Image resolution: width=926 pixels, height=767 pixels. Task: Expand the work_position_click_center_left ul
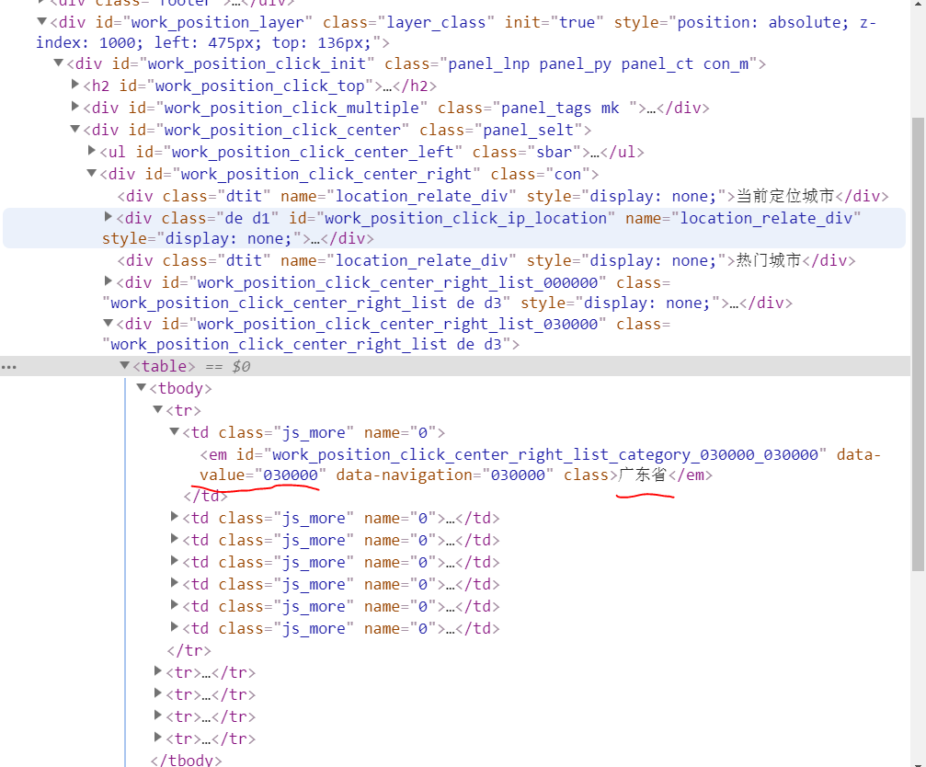click(92, 151)
